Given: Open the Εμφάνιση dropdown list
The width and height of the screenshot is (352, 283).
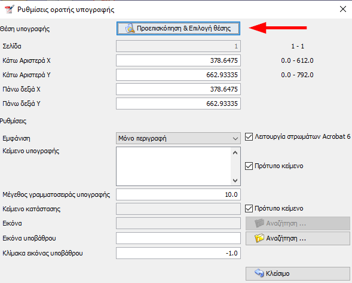Looking at the screenshot, I should point(178,138).
